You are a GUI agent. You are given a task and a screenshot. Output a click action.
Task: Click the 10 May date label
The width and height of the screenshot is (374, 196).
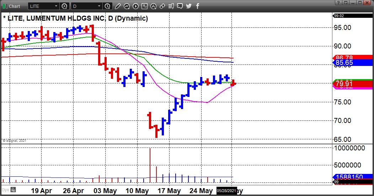click(137, 191)
